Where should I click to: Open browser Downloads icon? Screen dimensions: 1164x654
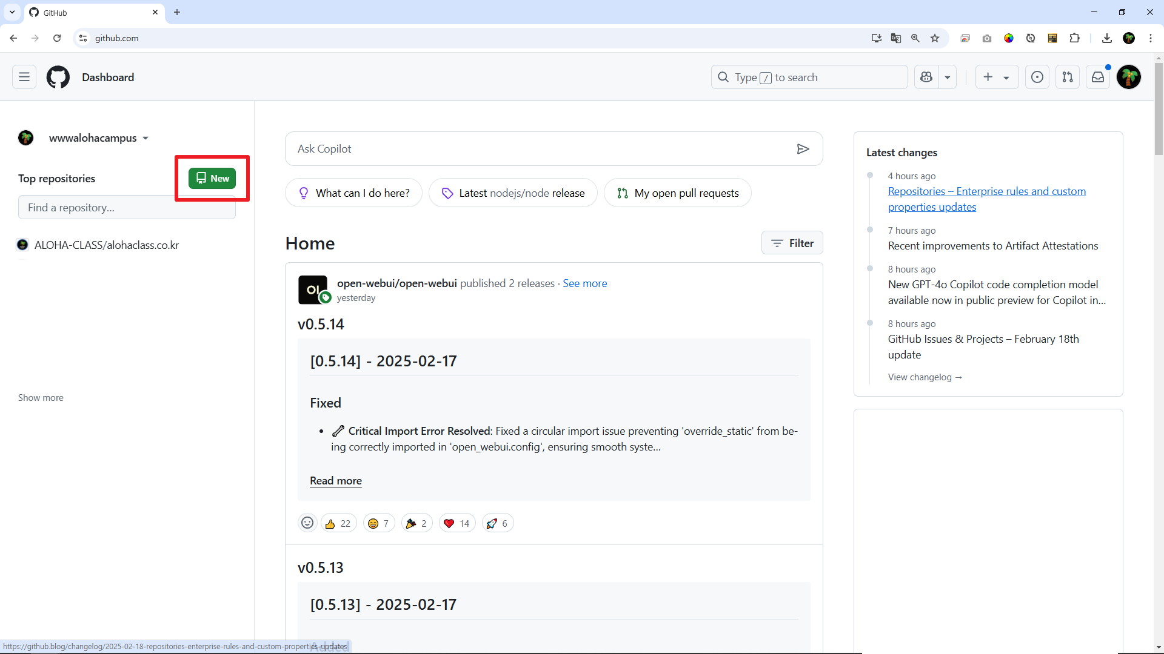tap(1107, 38)
